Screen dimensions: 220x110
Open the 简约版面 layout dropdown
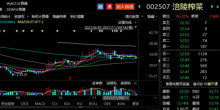coord(134,16)
